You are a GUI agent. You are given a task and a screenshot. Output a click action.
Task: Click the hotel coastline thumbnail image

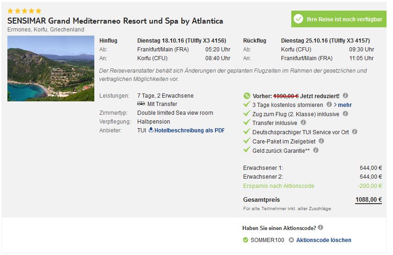[51, 68]
